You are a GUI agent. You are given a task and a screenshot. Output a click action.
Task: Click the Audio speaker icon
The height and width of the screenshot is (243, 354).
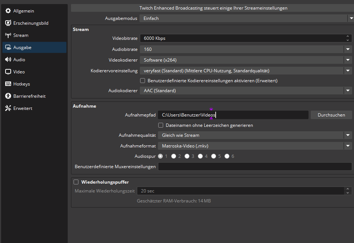click(x=8, y=60)
